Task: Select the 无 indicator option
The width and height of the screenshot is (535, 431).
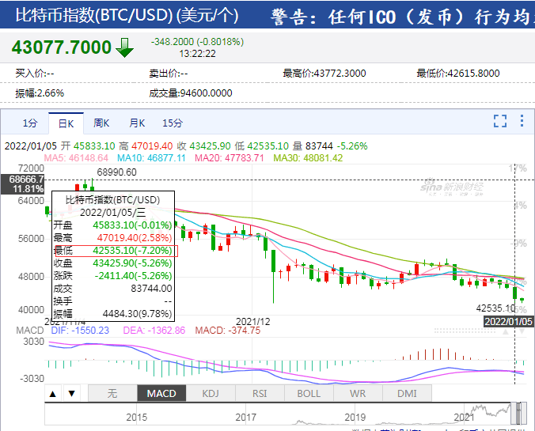Action: [112, 394]
